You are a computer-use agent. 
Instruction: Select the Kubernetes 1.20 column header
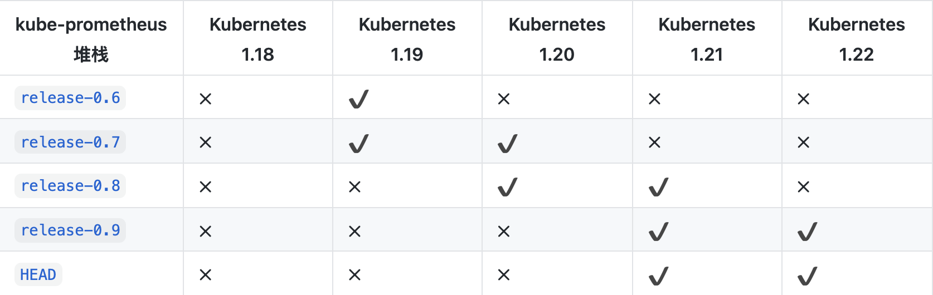click(557, 39)
